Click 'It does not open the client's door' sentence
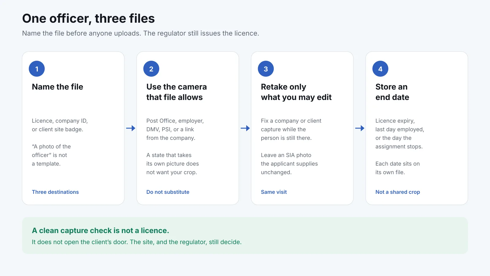490x276 pixels. (x=137, y=242)
